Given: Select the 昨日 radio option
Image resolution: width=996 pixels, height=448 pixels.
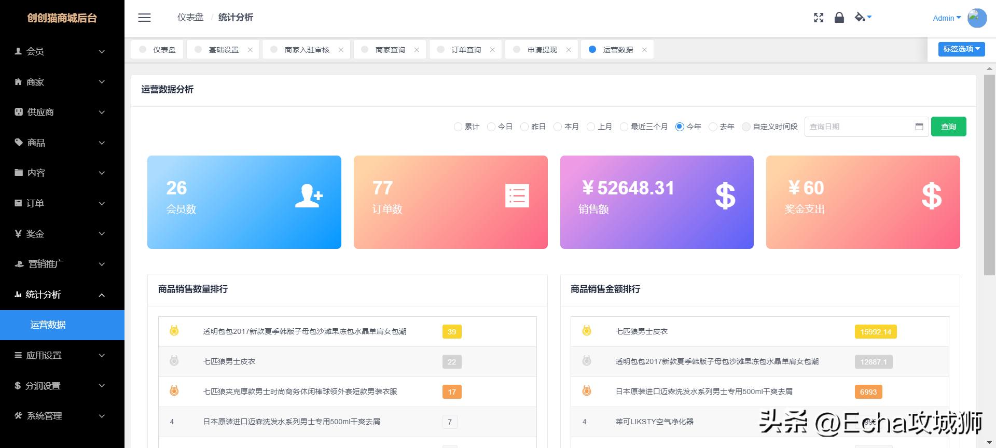Looking at the screenshot, I should 524,127.
